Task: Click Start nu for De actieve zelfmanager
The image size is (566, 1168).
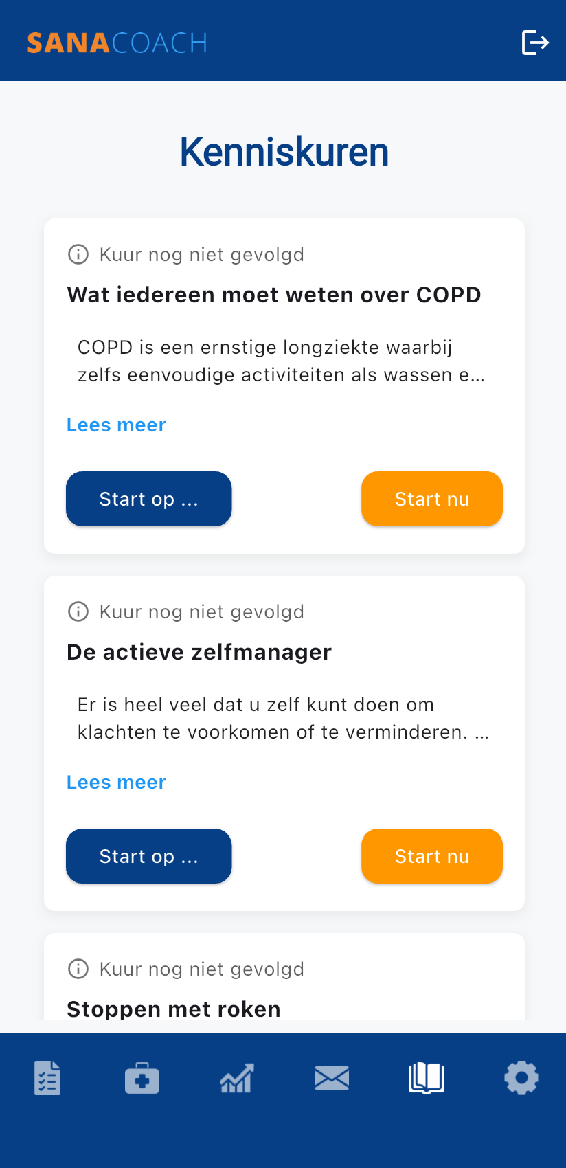Action: pos(432,856)
